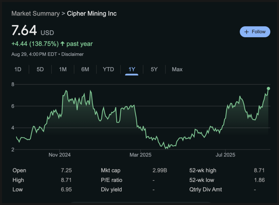Click the Mkt cap value 2.99B
The image size is (279, 205).
pyautogui.click(x=160, y=170)
